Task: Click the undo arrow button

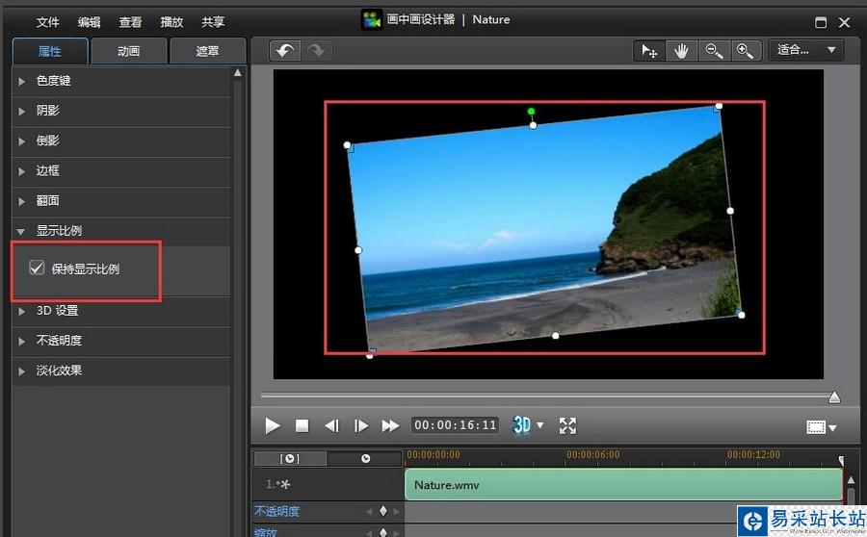Action: [x=284, y=51]
